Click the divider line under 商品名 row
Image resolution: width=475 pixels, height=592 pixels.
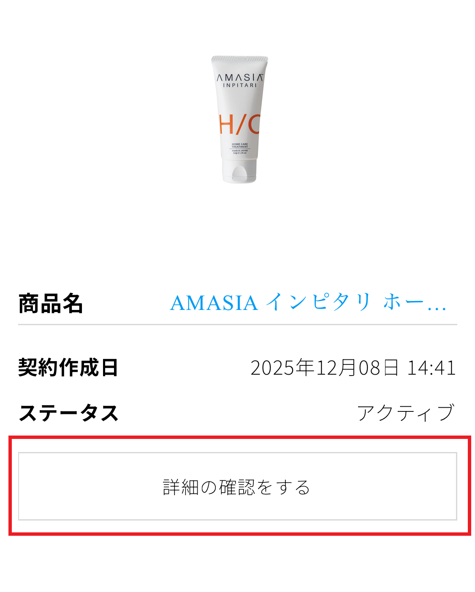click(x=238, y=324)
